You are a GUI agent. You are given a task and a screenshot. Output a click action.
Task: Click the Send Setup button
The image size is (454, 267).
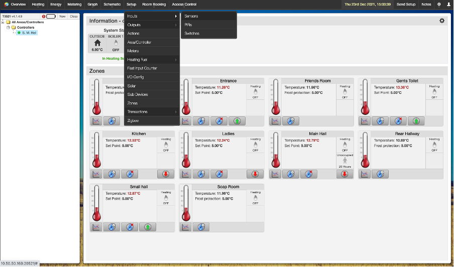click(406, 4)
